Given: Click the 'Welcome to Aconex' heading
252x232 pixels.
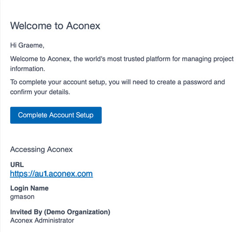Looking at the screenshot, I should [x=55, y=26].
